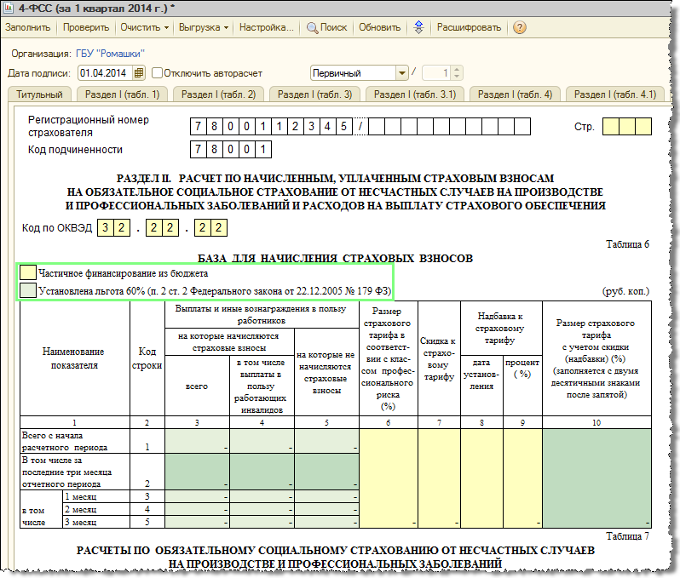Open the Настройка... settings button
The image size is (680, 578).
(x=266, y=27)
